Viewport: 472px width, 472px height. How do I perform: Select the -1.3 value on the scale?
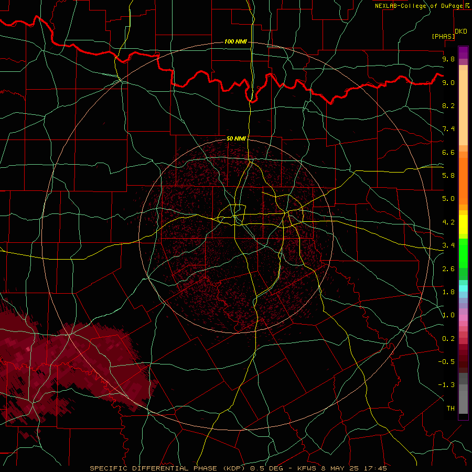[446, 385]
